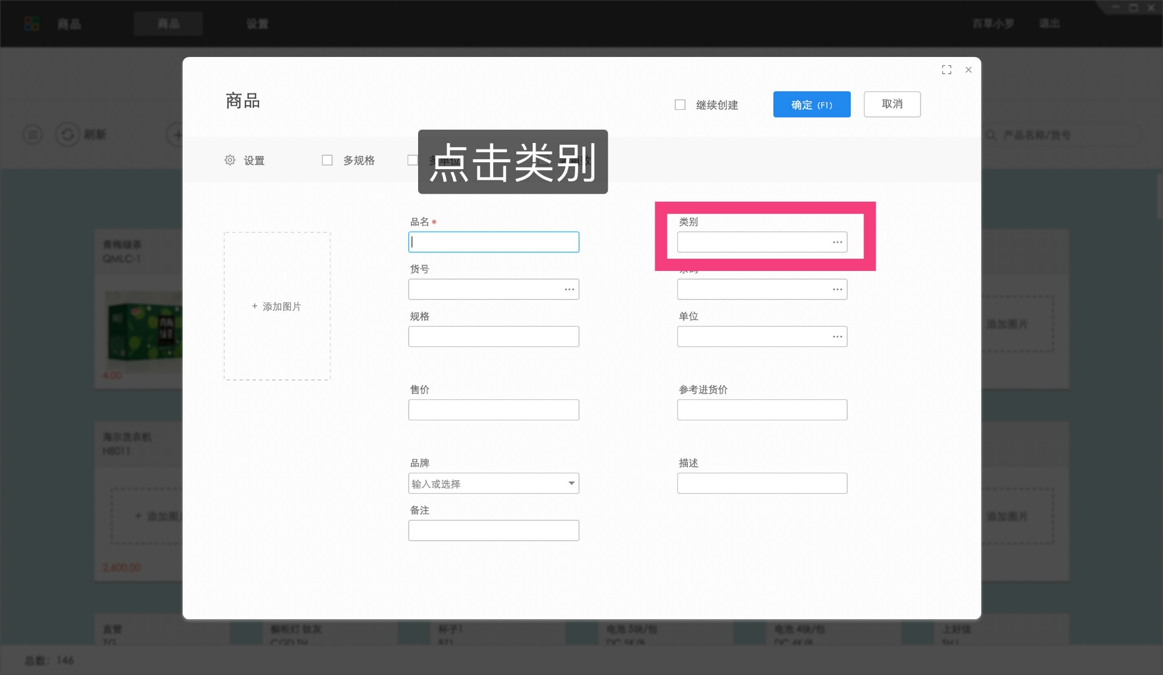Click inside the 品名 input field
Image resolution: width=1163 pixels, height=675 pixels.
[x=494, y=242]
